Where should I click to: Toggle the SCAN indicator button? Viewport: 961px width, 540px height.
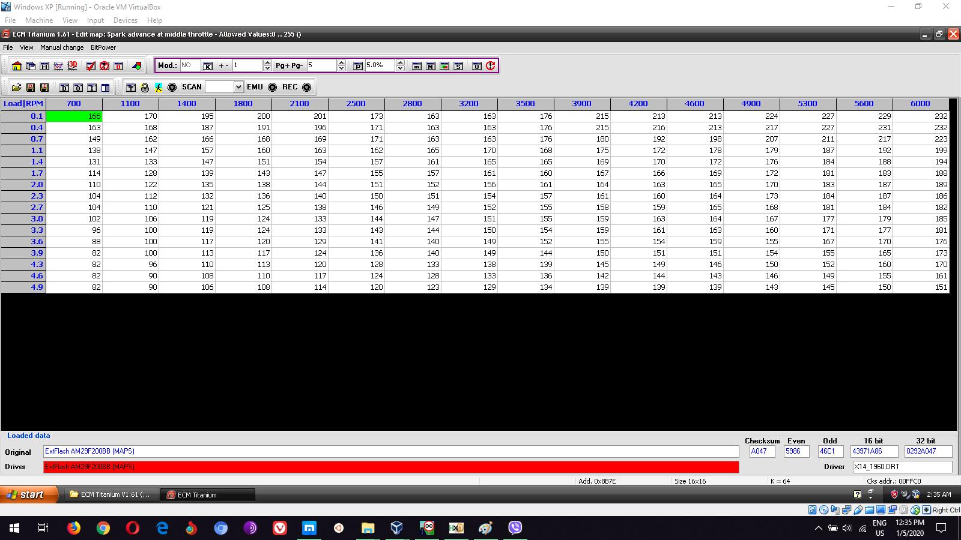[x=172, y=88]
